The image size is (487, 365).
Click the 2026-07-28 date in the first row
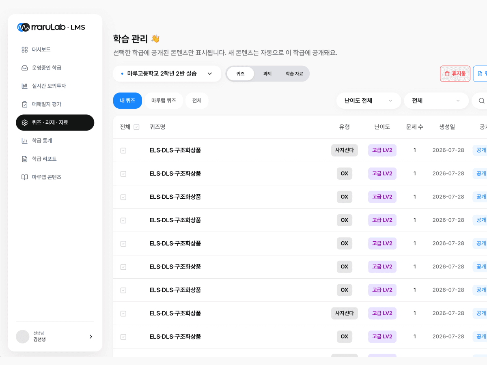(x=448, y=150)
